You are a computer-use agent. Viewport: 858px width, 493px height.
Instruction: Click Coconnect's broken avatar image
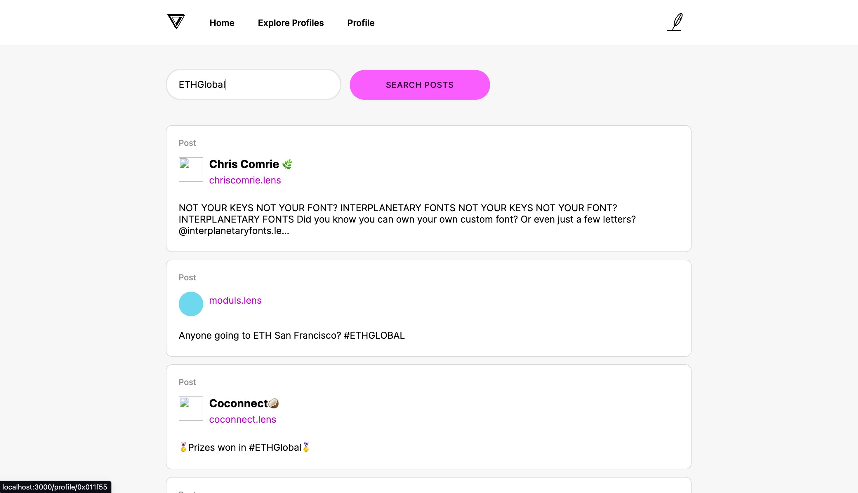point(191,409)
